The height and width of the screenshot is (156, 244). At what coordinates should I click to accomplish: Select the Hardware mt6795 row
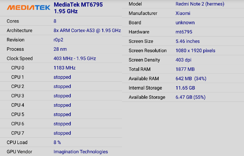click(x=183, y=32)
